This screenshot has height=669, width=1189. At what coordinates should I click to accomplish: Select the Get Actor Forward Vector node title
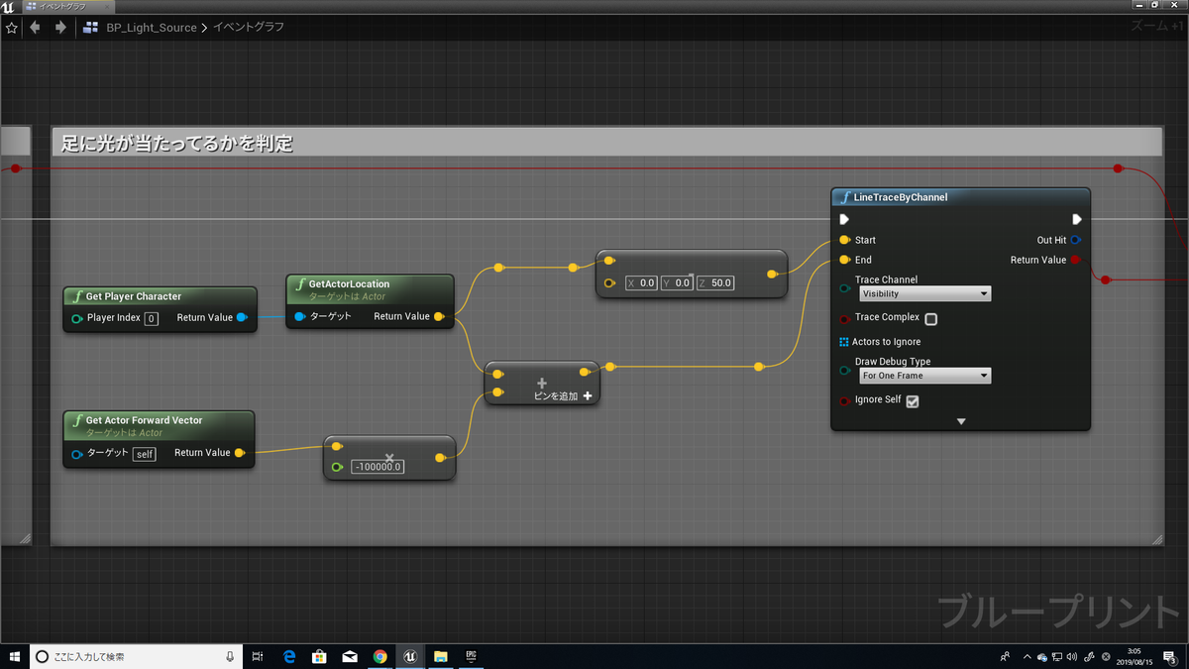pyautogui.click(x=144, y=420)
